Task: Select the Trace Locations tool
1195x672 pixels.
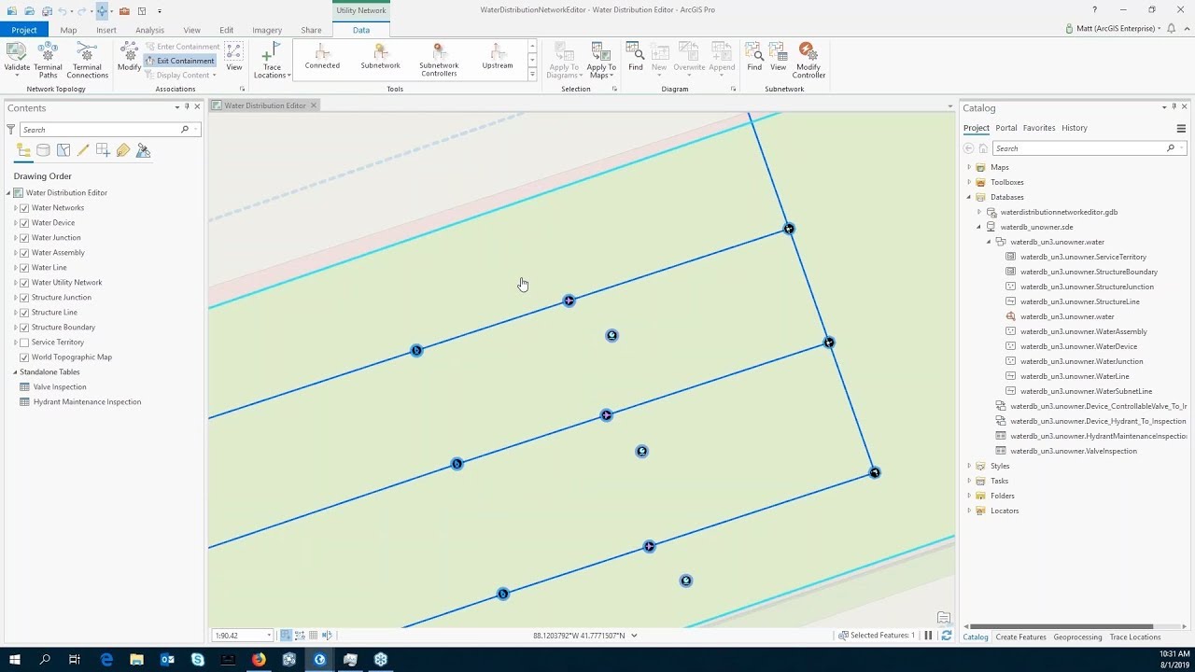Action: 272,60
